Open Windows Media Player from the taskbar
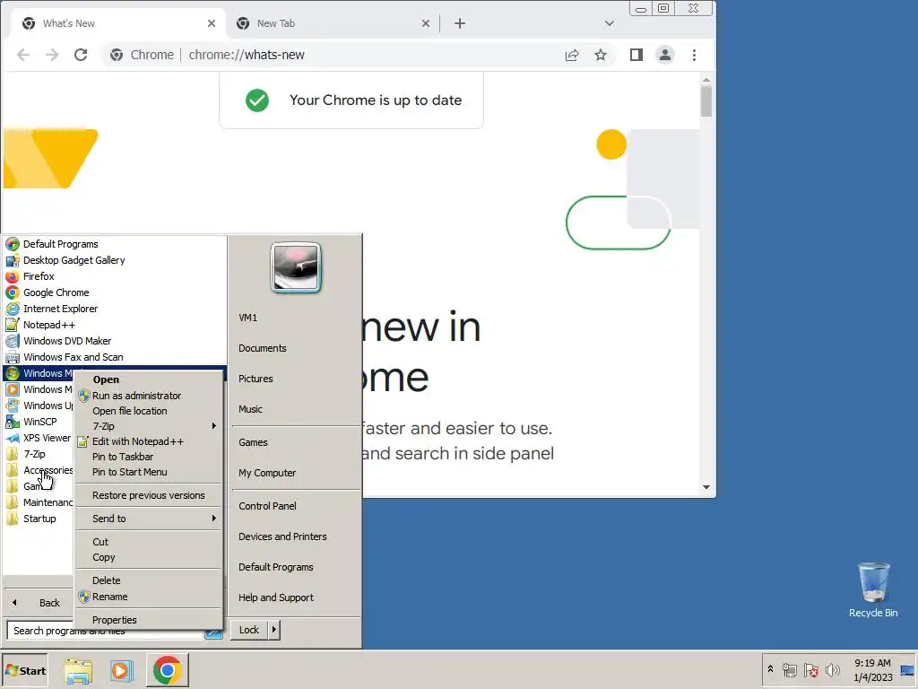Viewport: 918px width, 689px height. click(122, 671)
